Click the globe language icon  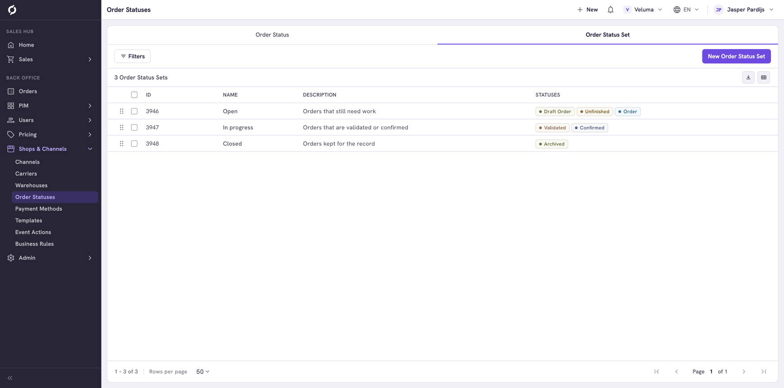point(677,9)
